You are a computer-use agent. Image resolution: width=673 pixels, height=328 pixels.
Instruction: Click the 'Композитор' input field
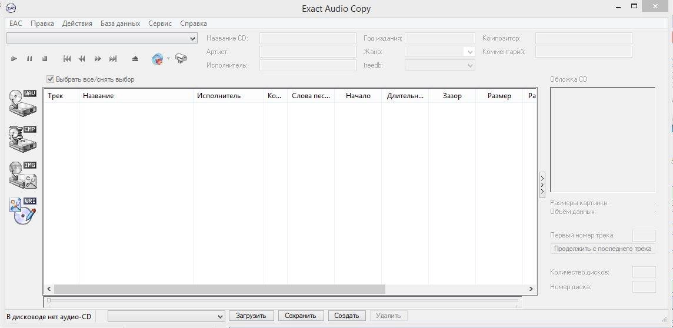tap(584, 39)
